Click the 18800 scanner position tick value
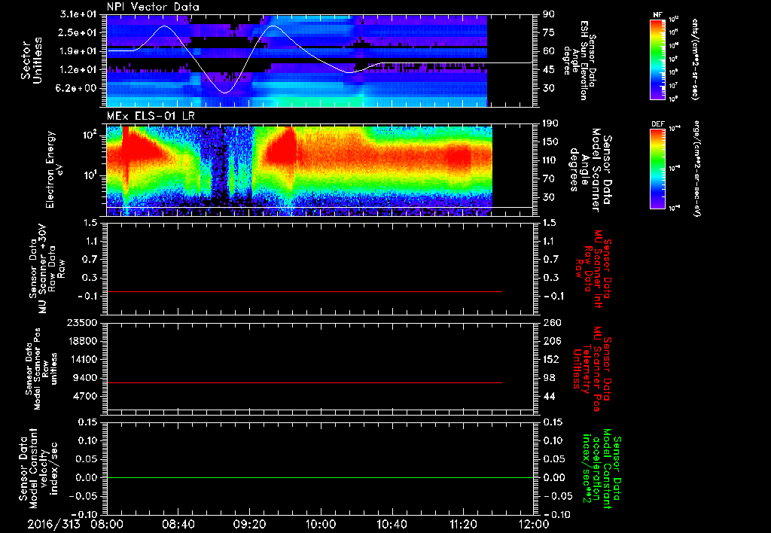Screen dimensions: 771x533 click(x=83, y=341)
